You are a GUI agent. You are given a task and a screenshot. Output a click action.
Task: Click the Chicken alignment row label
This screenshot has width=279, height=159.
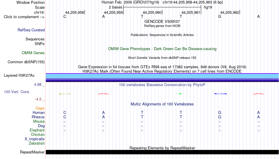tap(38, 135)
